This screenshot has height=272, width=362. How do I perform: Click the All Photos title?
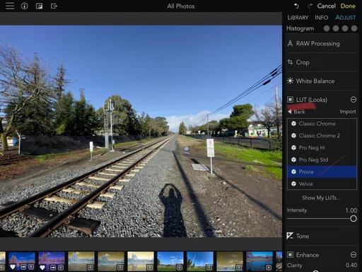click(x=181, y=6)
